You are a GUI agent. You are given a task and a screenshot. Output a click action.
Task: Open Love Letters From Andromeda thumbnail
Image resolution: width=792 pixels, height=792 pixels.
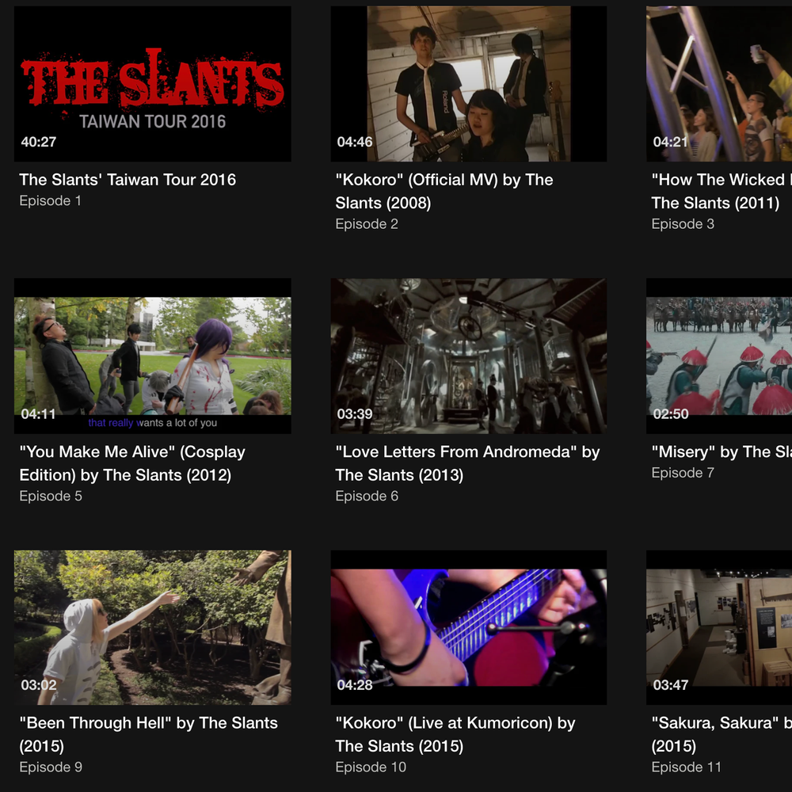pos(469,356)
